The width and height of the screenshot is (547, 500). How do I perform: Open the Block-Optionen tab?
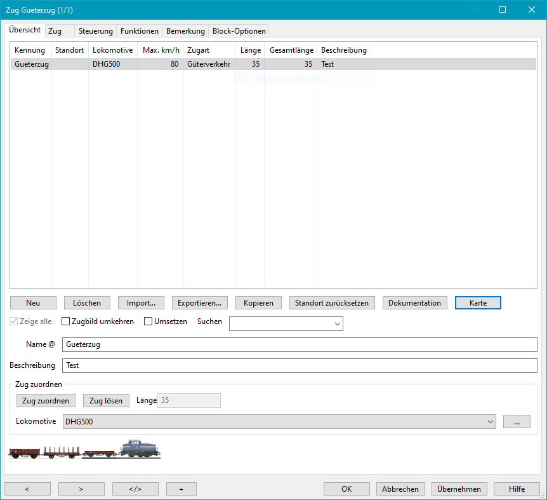click(239, 31)
